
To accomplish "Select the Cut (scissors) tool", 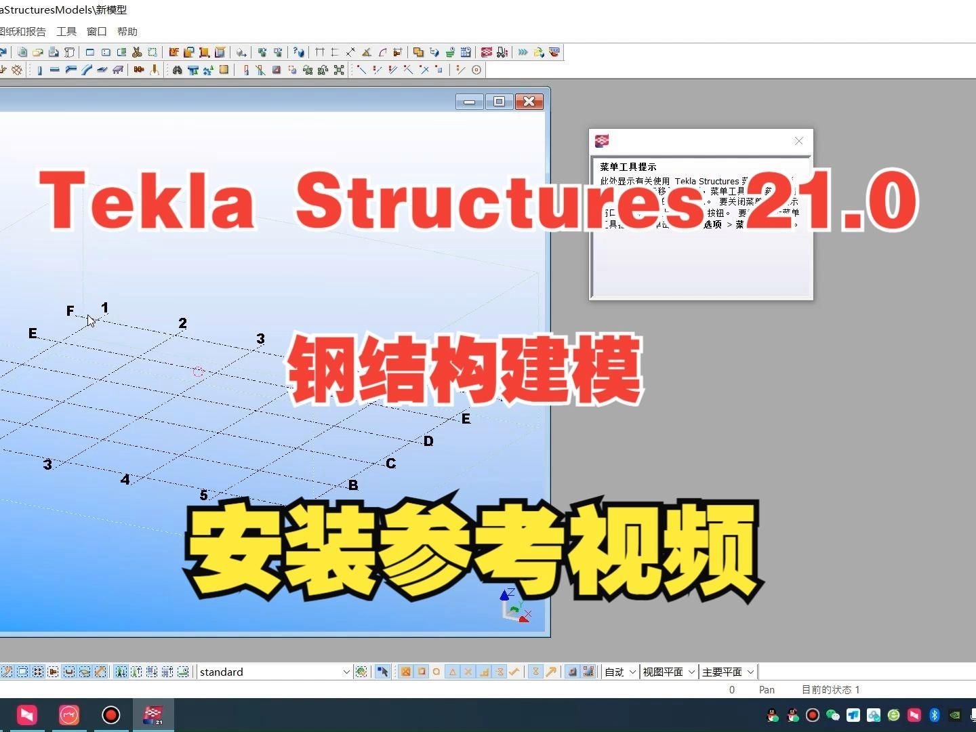I will coord(137,52).
